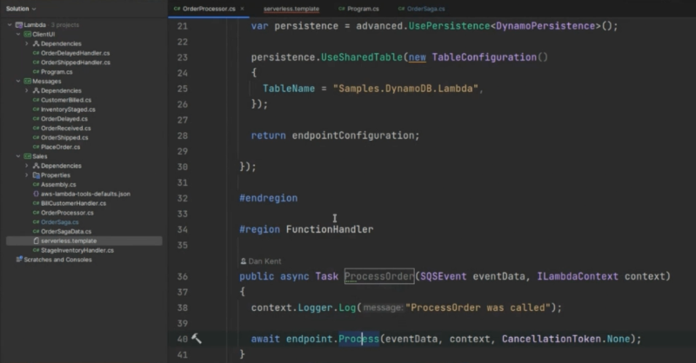The height and width of the screenshot is (363, 696).
Task: Click line number 36 in the gutter
Action: coord(183,276)
